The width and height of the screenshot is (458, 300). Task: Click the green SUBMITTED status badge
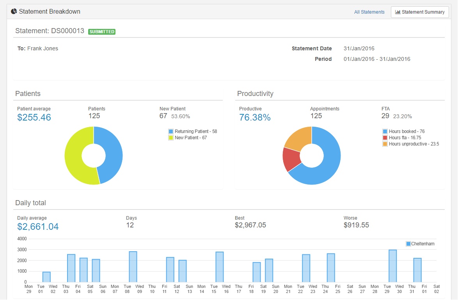click(x=102, y=32)
